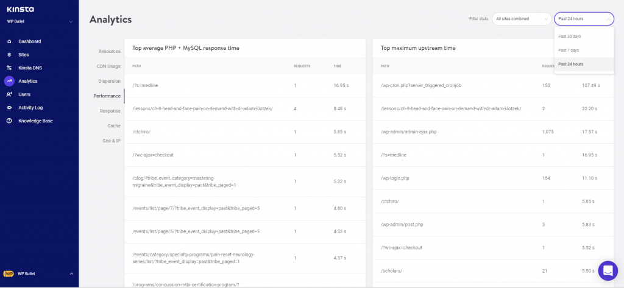Open Knowledge Base link
This screenshot has width=624, height=288.
click(35, 121)
